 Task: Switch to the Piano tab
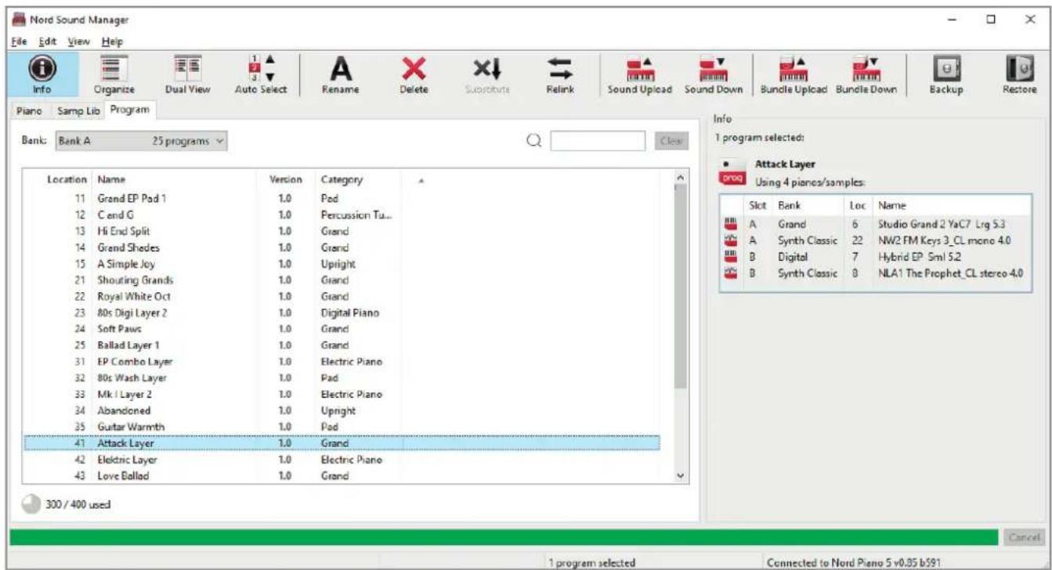pyautogui.click(x=31, y=110)
